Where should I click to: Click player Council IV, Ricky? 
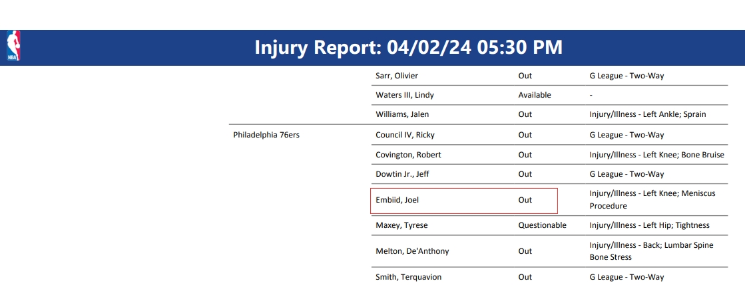(x=405, y=135)
